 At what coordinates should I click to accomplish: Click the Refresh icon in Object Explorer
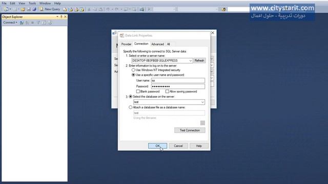(x=44, y=22)
